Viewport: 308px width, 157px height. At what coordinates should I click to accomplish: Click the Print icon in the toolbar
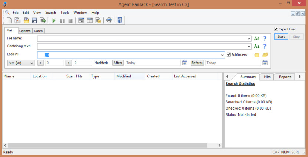pos(109,20)
